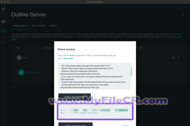Click the Outline Server title

[x=28, y=14]
